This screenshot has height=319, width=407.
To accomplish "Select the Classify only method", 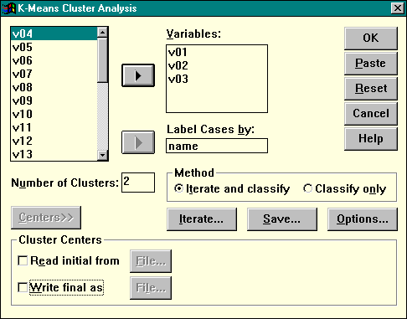I will [x=345, y=188].
